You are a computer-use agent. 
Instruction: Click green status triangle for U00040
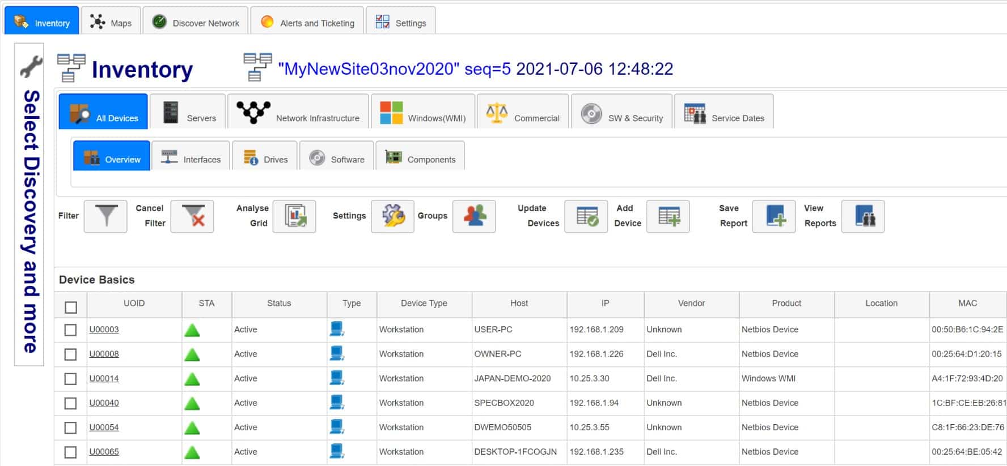click(192, 404)
